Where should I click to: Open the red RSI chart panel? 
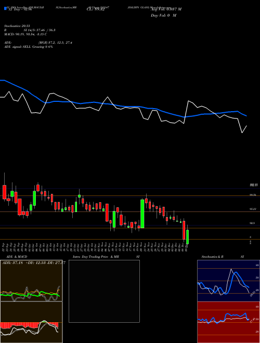[228, 322]
